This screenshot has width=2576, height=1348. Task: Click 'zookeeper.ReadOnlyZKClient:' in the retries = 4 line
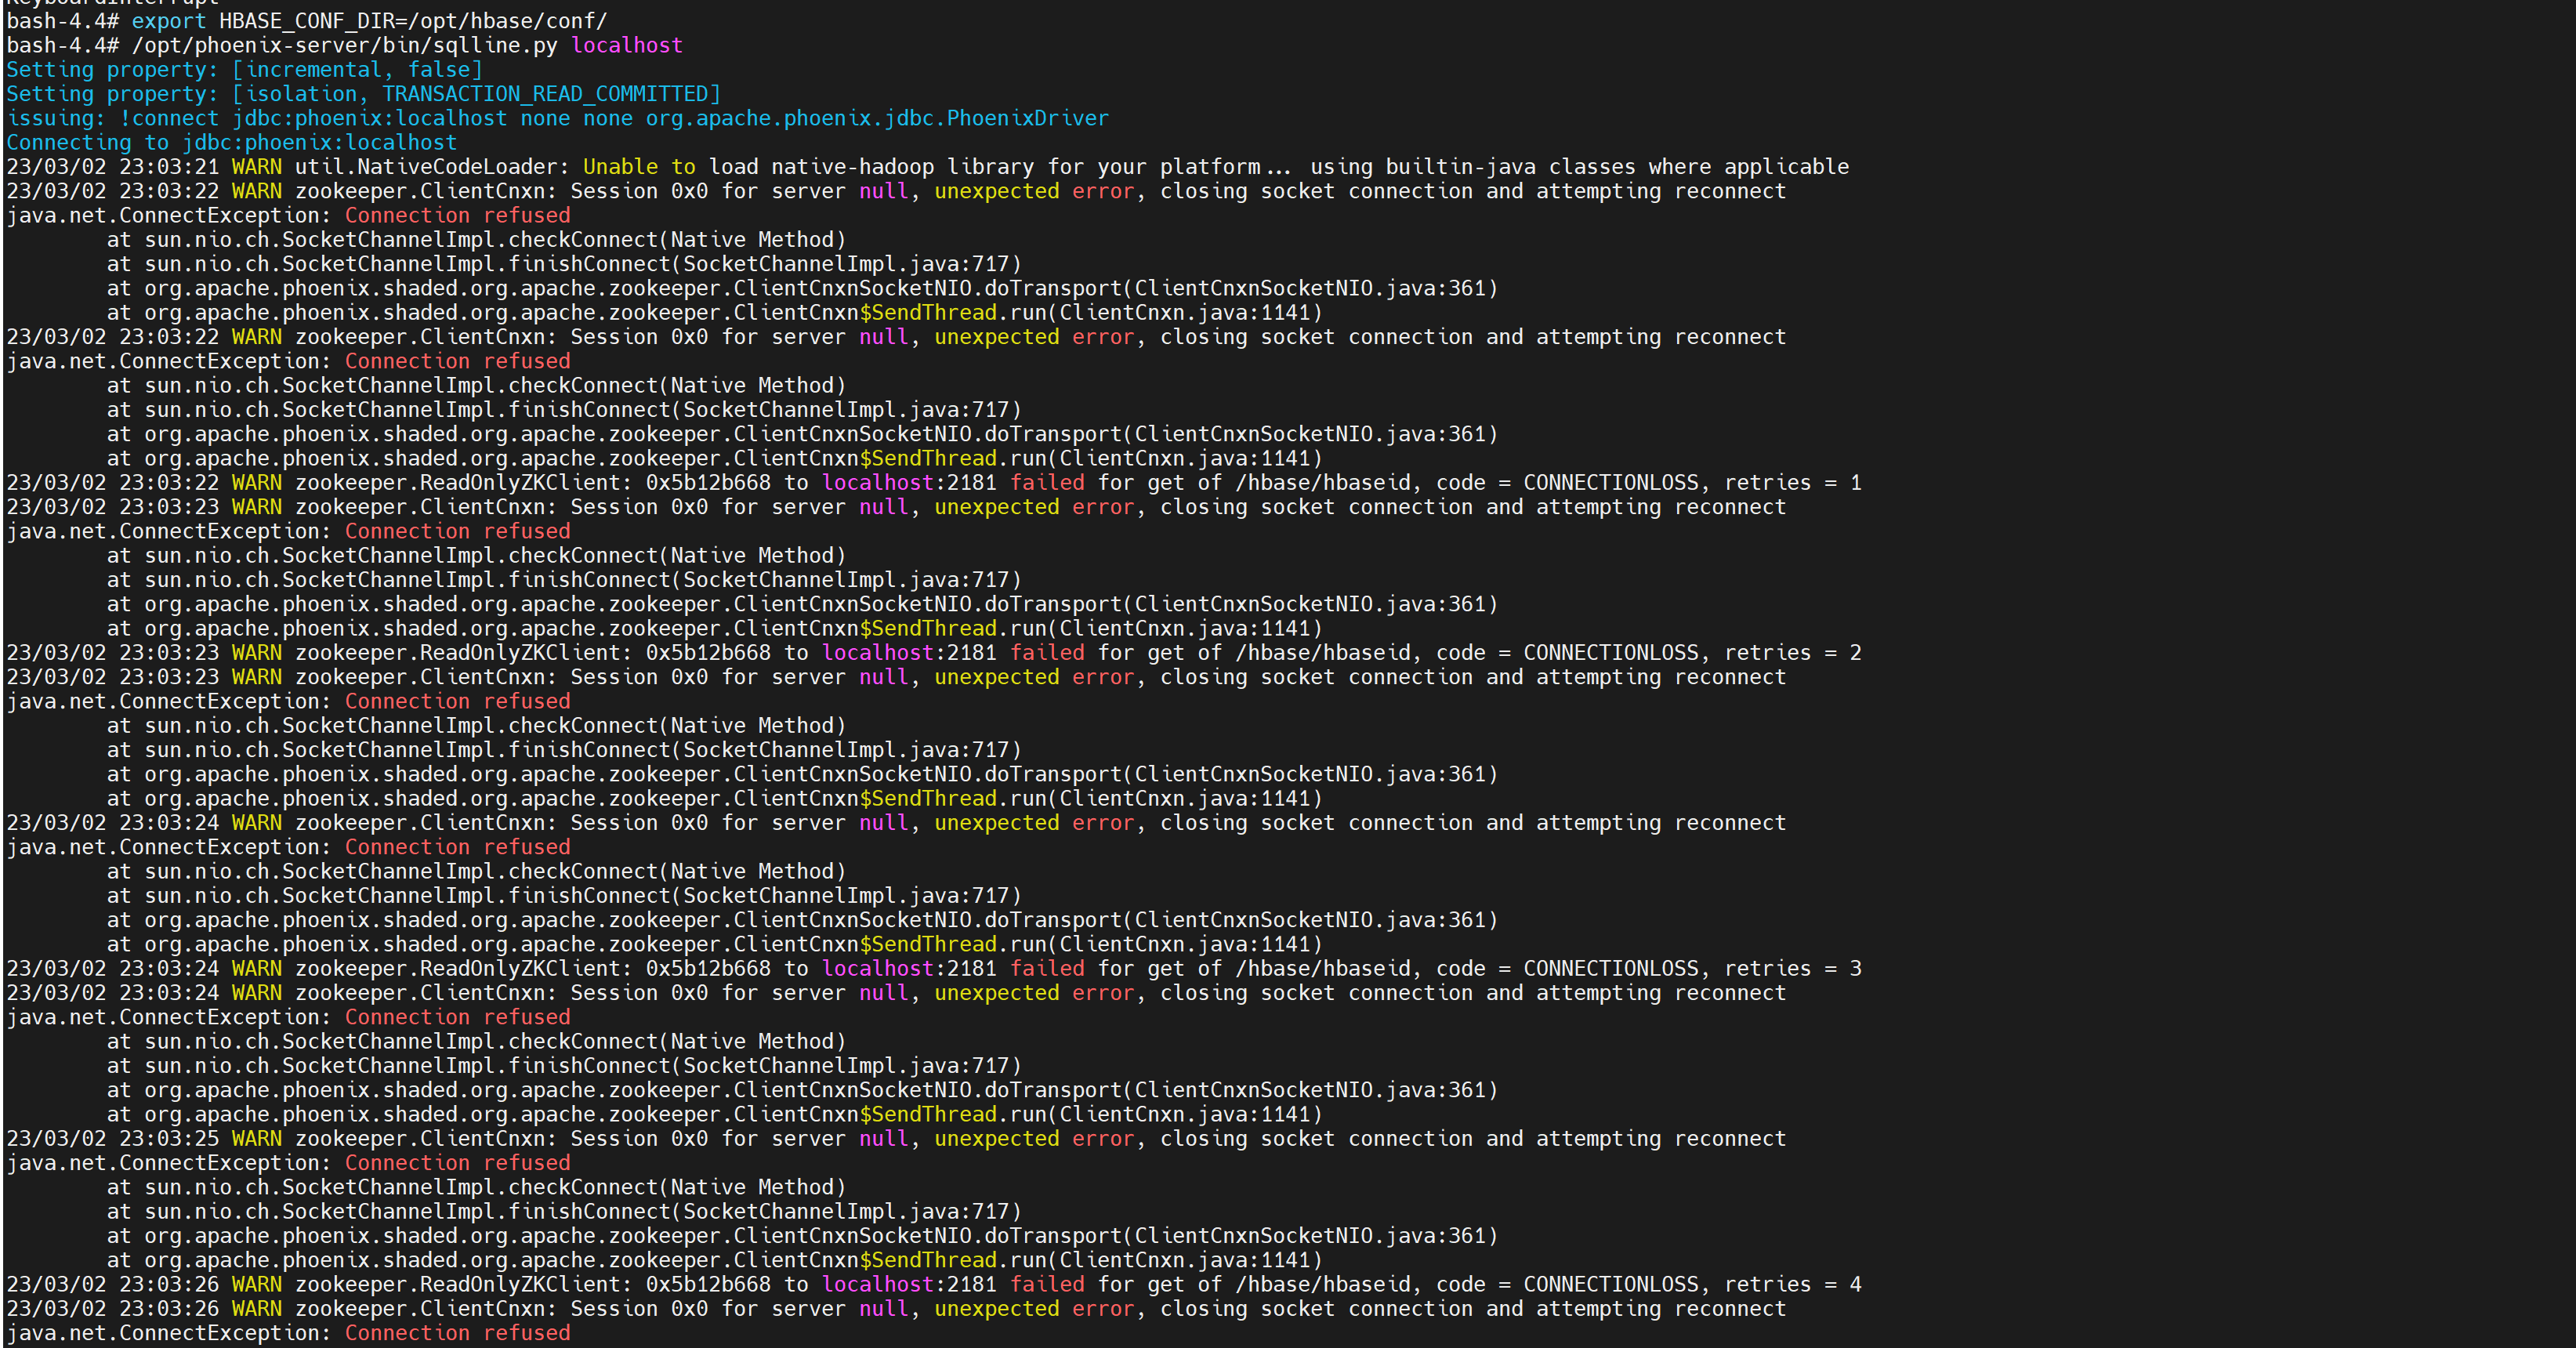(464, 1285)
